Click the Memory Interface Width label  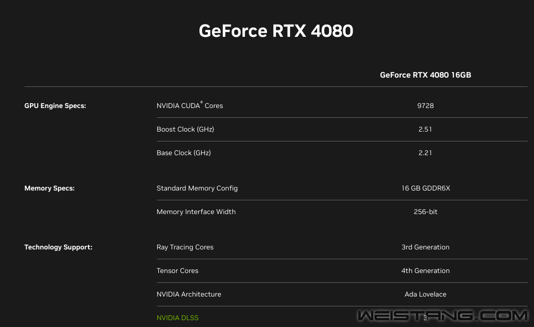click(196, 212)
